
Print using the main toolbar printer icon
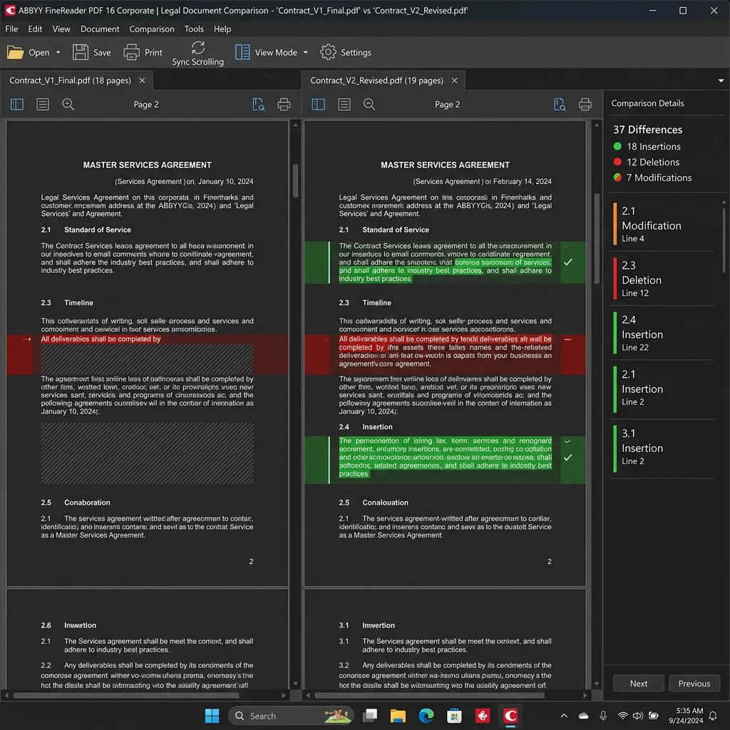tap(131, 52)
